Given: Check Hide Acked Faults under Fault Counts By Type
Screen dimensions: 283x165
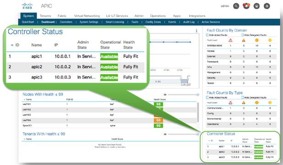Looking at the screenshot, I should 207,98.
